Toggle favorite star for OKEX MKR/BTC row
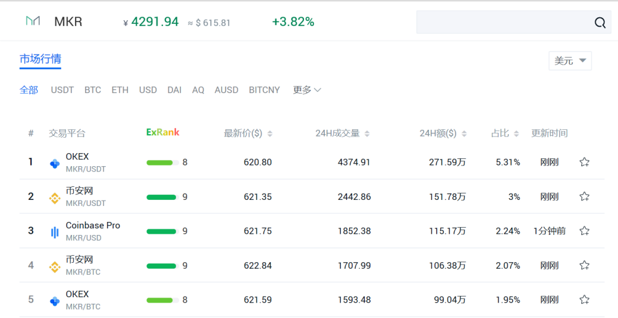Viewport: 618px width, 318px height. pyautogui.click(x=584, y=300)
